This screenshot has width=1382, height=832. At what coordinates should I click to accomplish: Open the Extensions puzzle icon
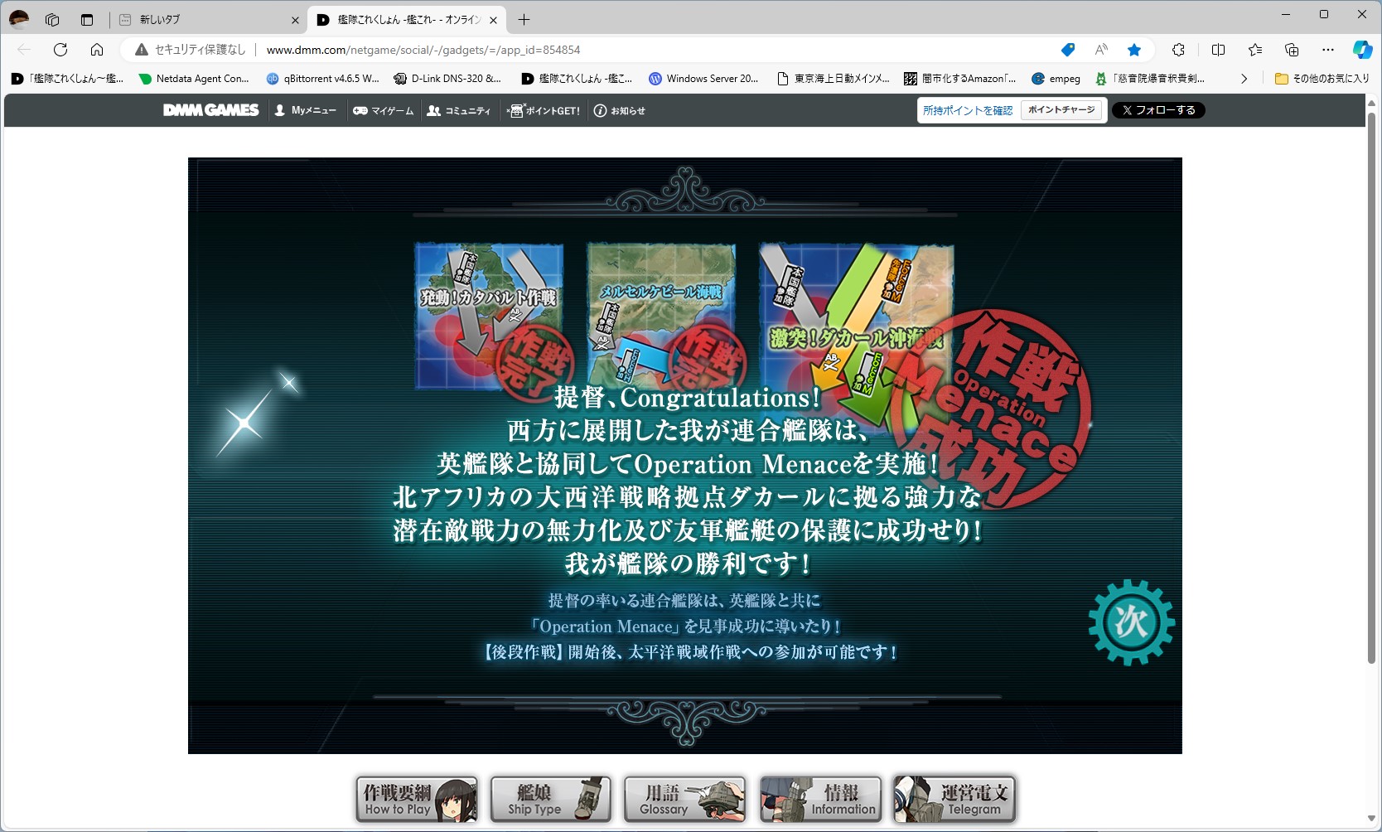pos(1178,50)
